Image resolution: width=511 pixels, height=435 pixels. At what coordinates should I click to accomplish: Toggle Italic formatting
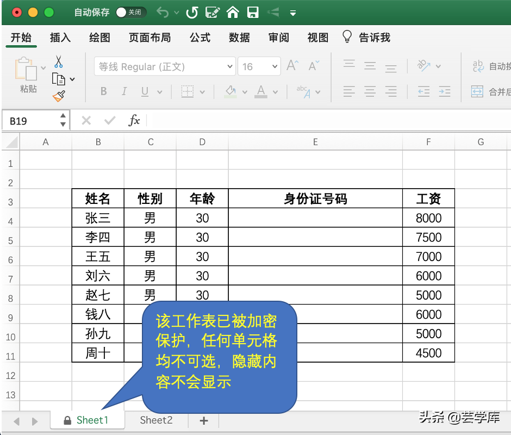124,91
